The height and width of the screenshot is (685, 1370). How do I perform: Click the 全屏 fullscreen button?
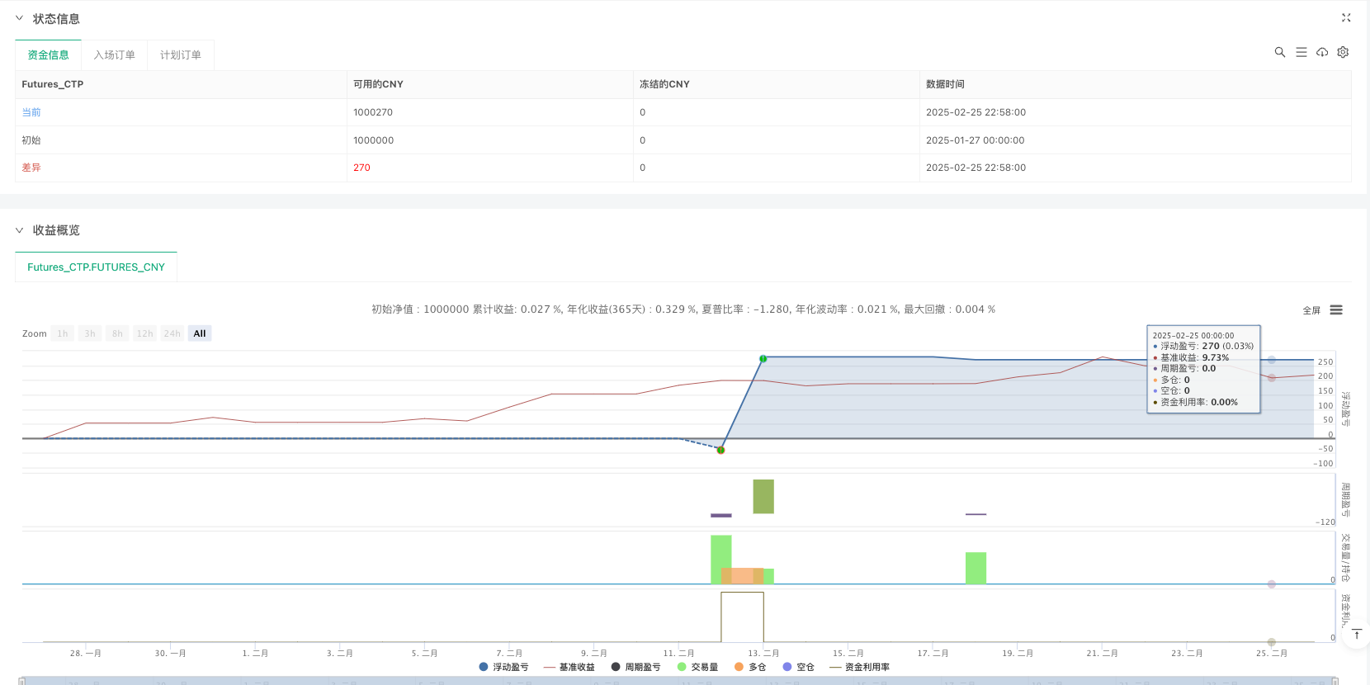tap(1311, 310)
